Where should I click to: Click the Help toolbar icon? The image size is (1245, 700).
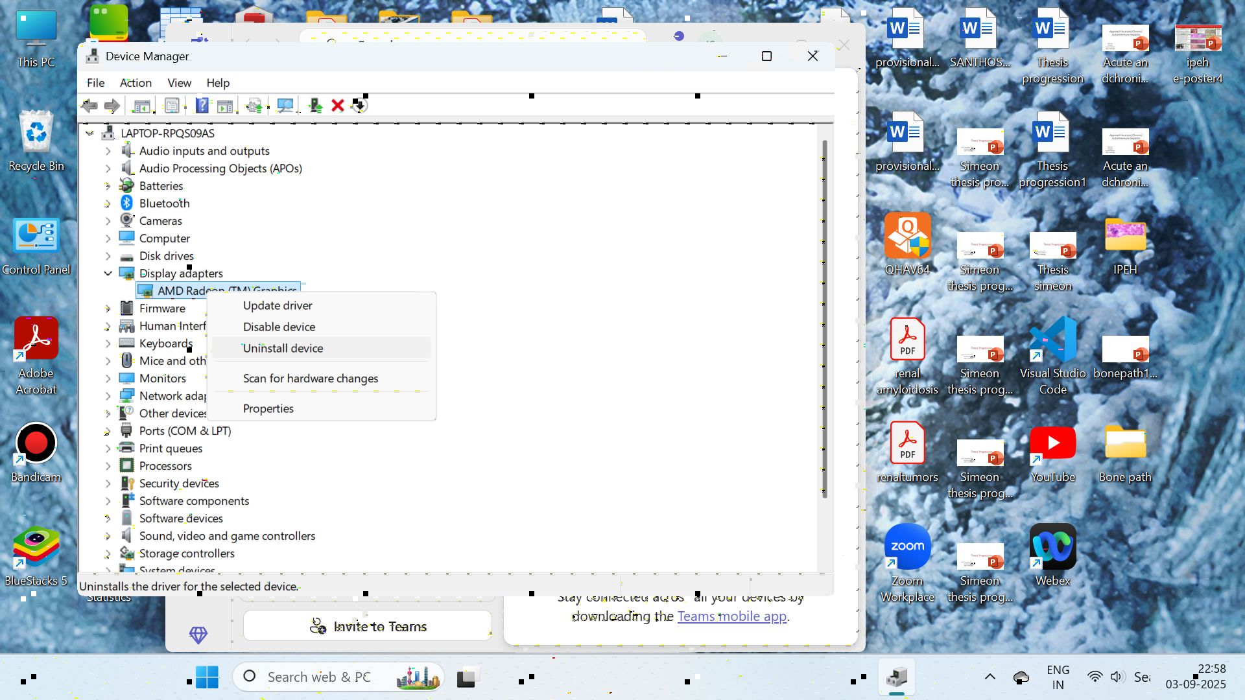point(202,105)
